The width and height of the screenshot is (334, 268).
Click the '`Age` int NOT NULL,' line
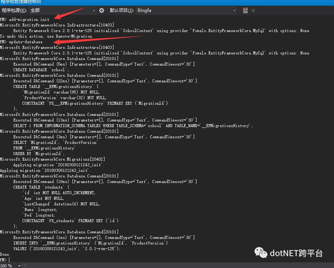tap(43, 199)
